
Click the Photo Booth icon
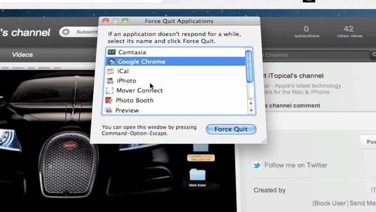tap(109, 100)
